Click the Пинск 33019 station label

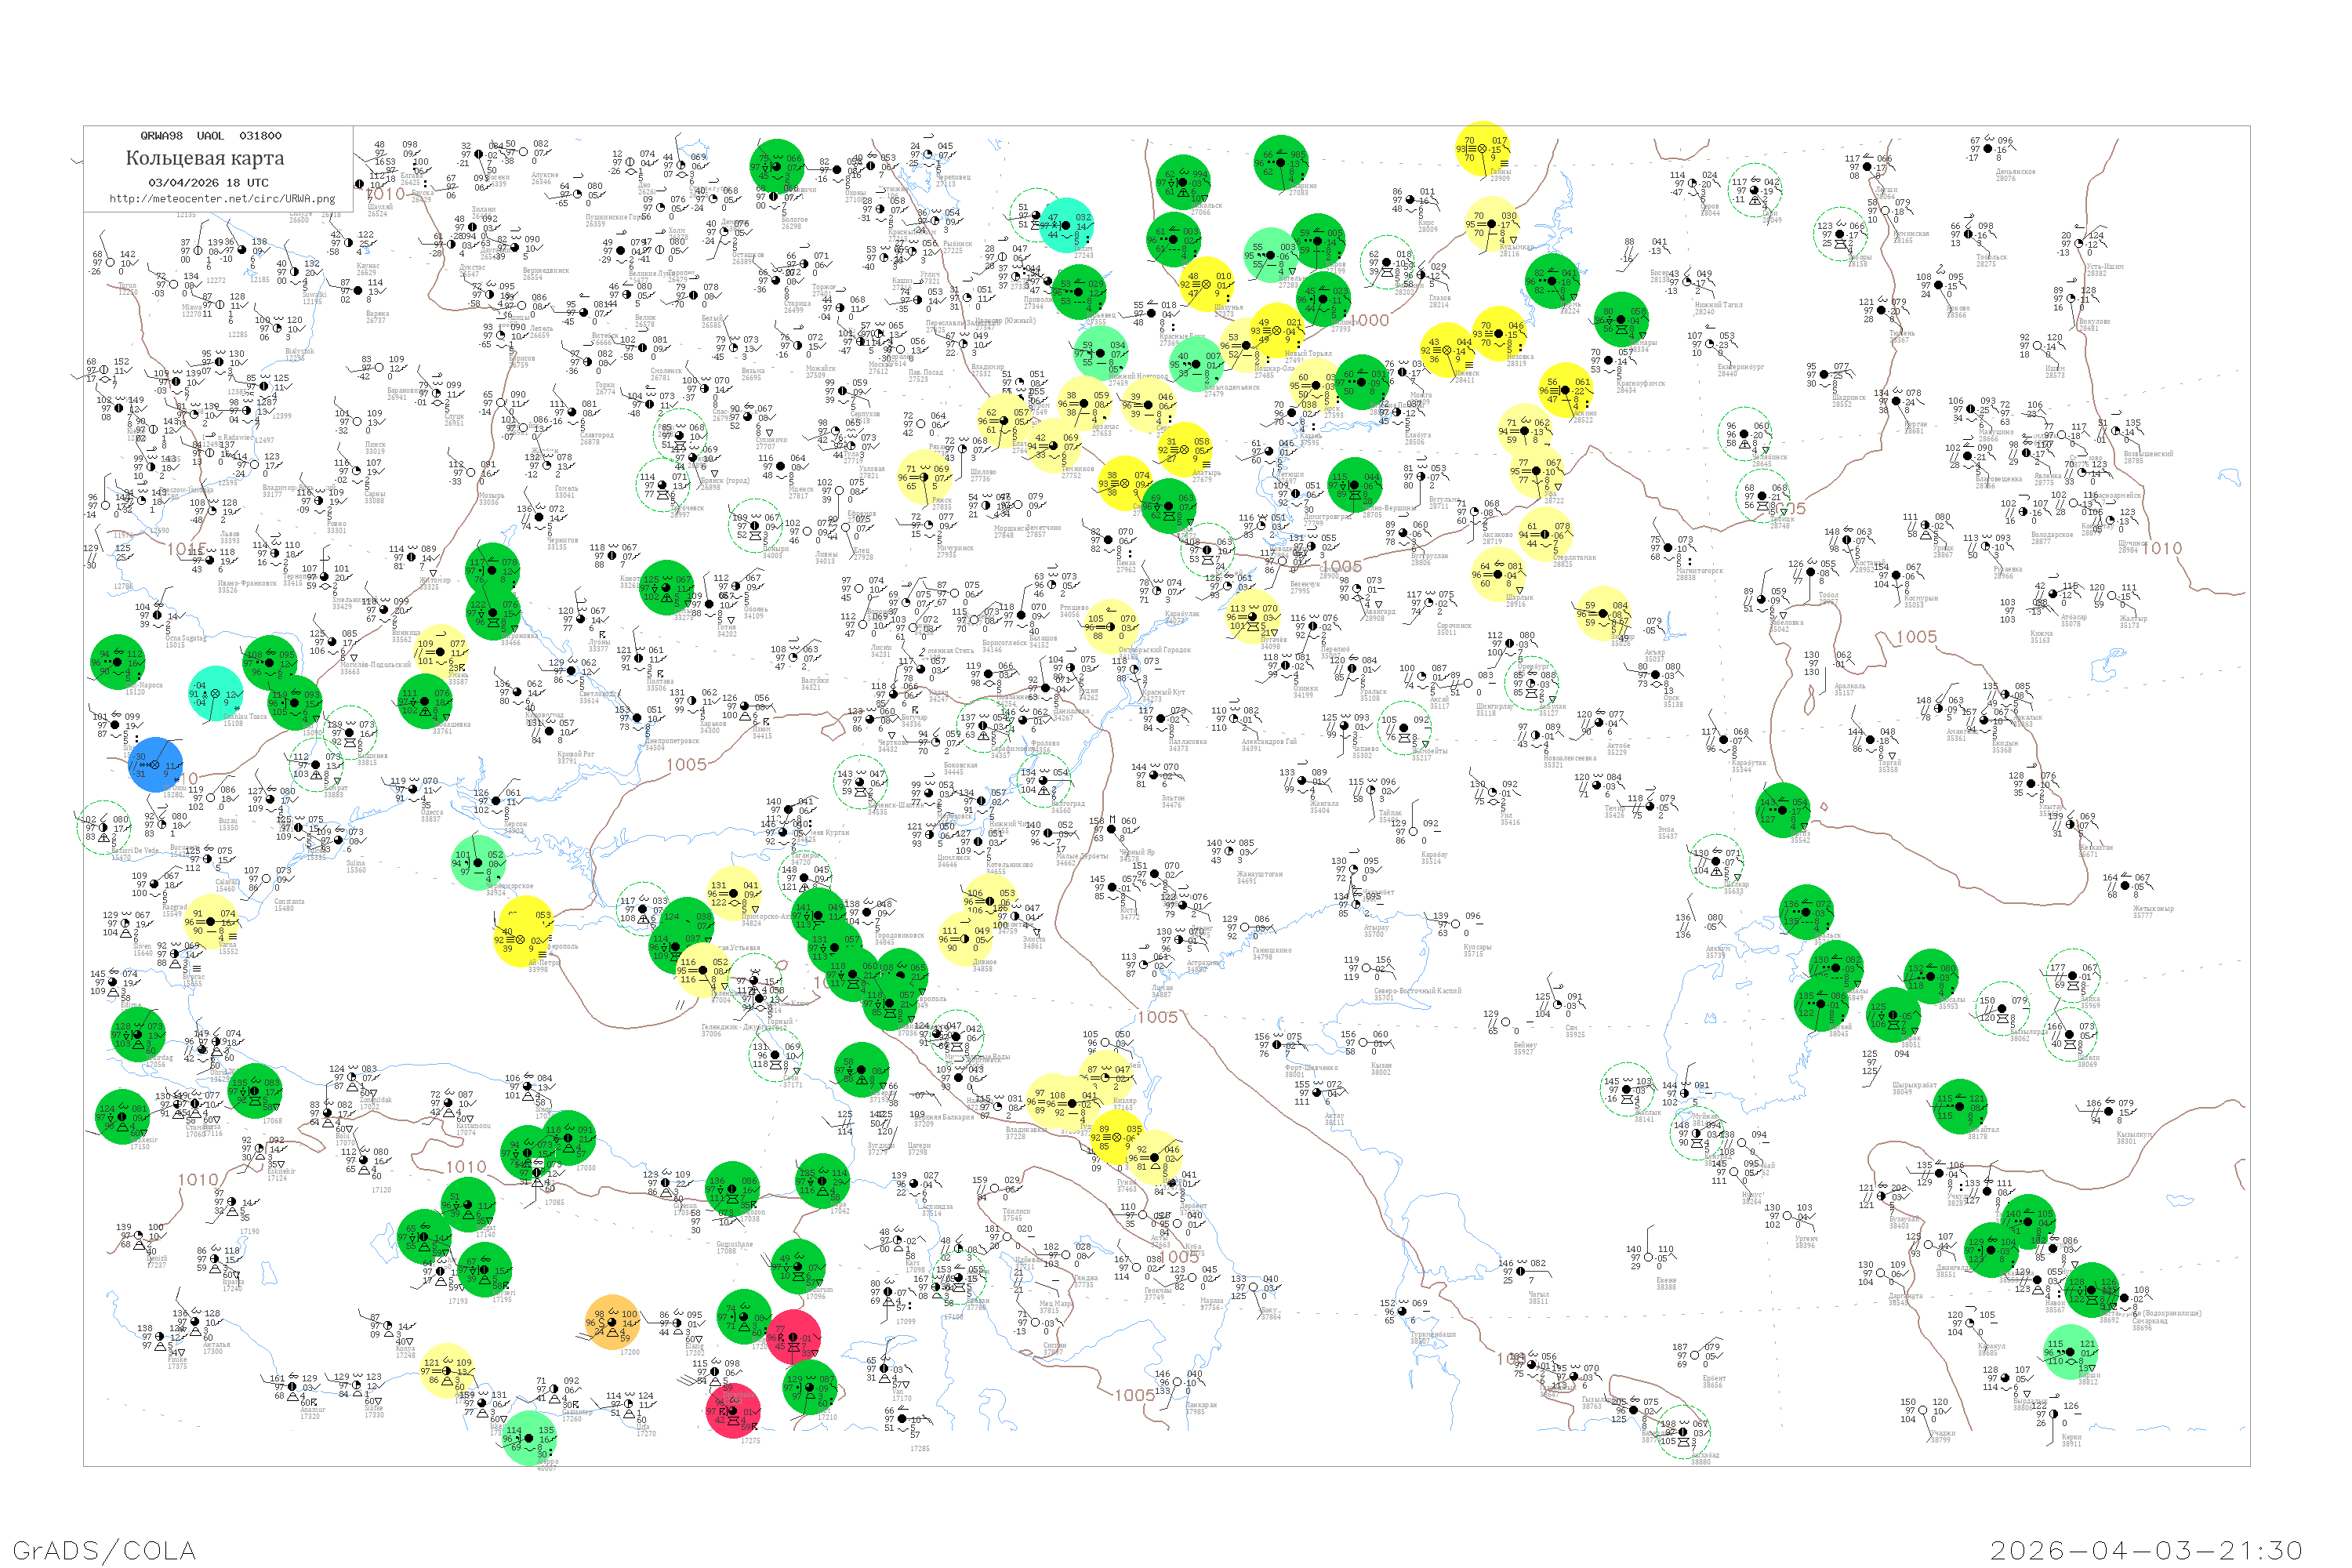click(x=375, y=448)
